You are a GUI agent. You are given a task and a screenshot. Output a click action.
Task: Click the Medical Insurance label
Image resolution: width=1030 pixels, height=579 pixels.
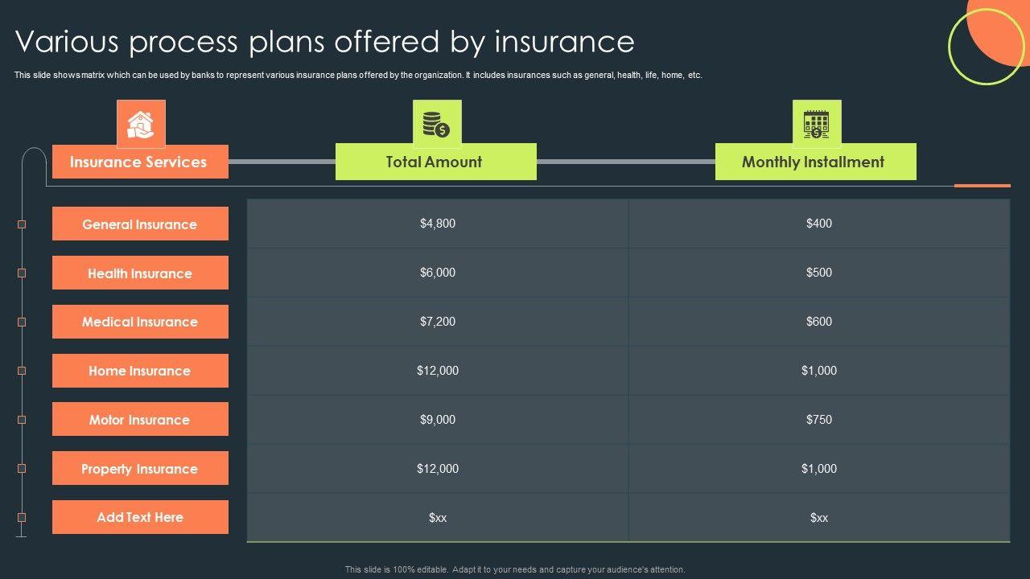[140, 322]
